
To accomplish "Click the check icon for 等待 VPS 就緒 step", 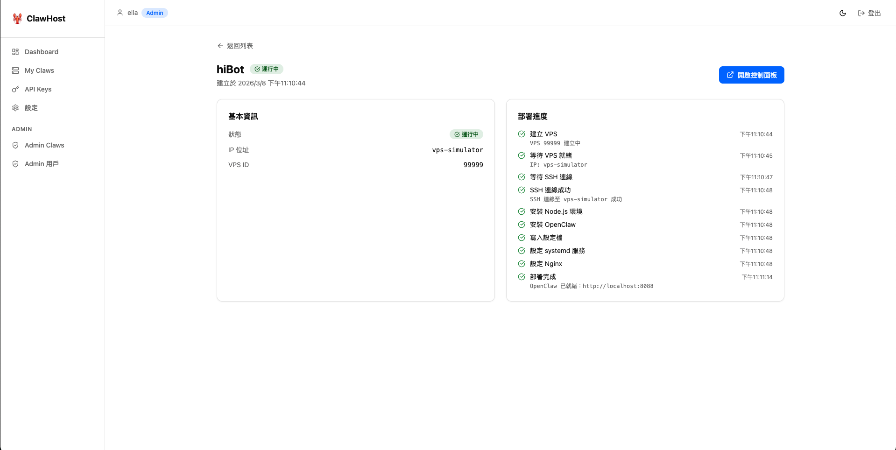I will point(522,155).
